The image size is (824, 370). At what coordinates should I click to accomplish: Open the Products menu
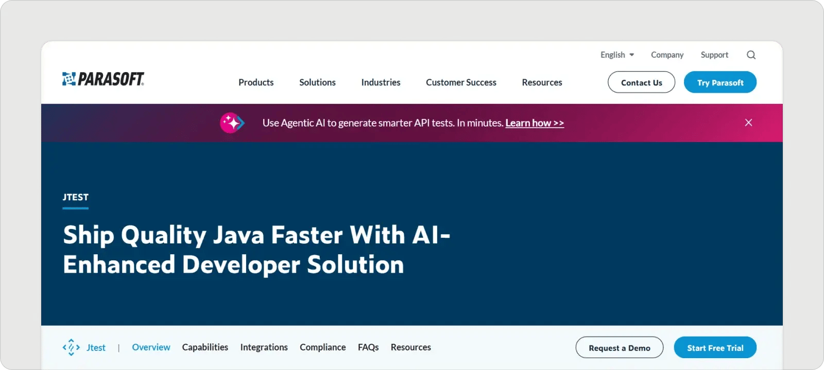click(256, 82)
